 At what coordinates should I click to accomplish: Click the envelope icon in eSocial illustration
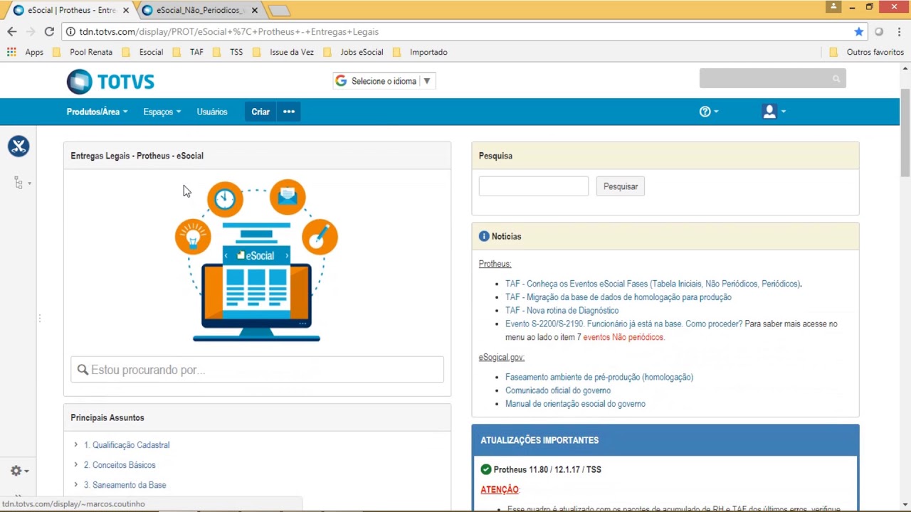pos(288,196)
